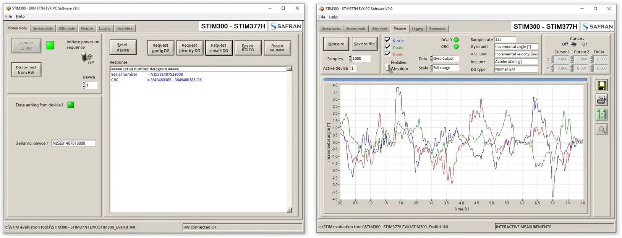Viewport: 622px width, 238px height.
Task: Open Help menu in left window
Action: coord(20,16)
